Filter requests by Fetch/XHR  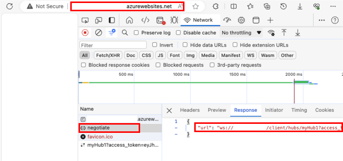click(108, 55)
